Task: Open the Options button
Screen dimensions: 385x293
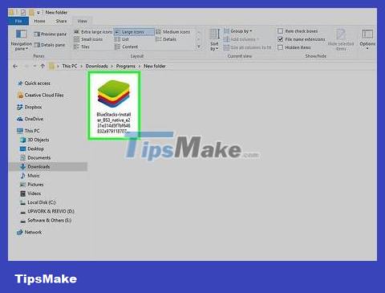Action: pos(367,39)
